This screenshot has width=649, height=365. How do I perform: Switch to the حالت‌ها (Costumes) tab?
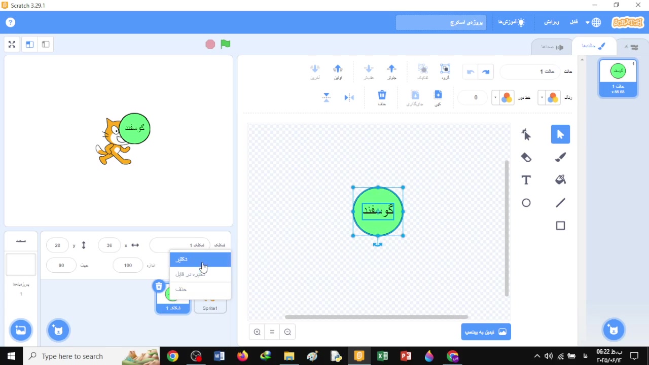pos(594,46)
